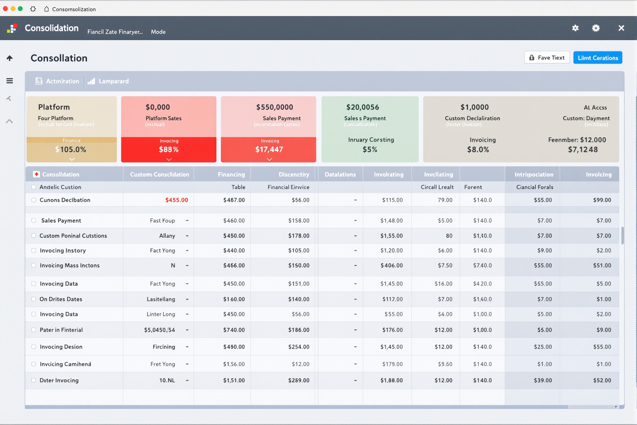
Task: Click the Consolidation app logo icon
Action: pyautogui.click(x=12, y=28)
